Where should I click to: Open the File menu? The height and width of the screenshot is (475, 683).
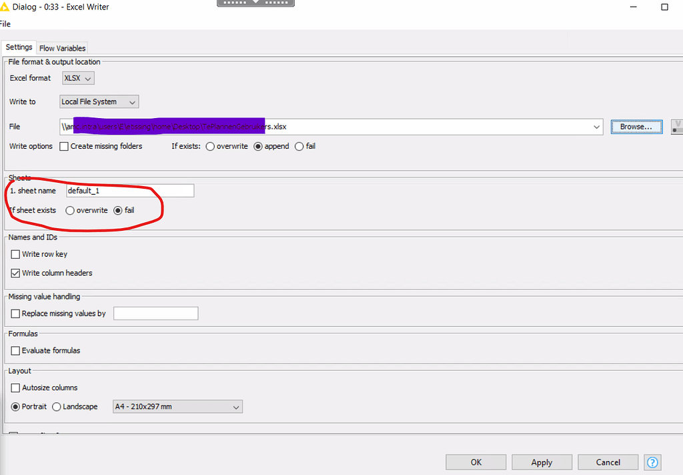pyautogui.click(x=5, y=24)
